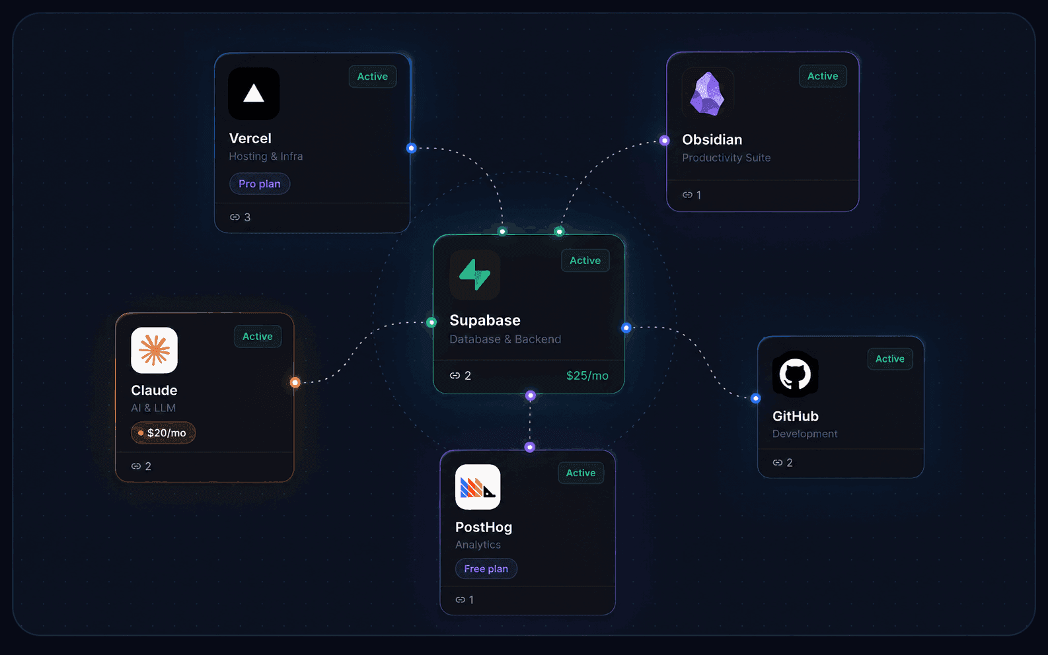The height and width of the screenshot is (655, 1048).
Task: Select Supabase's top-right green connector dot
Action: click(560, 231)
